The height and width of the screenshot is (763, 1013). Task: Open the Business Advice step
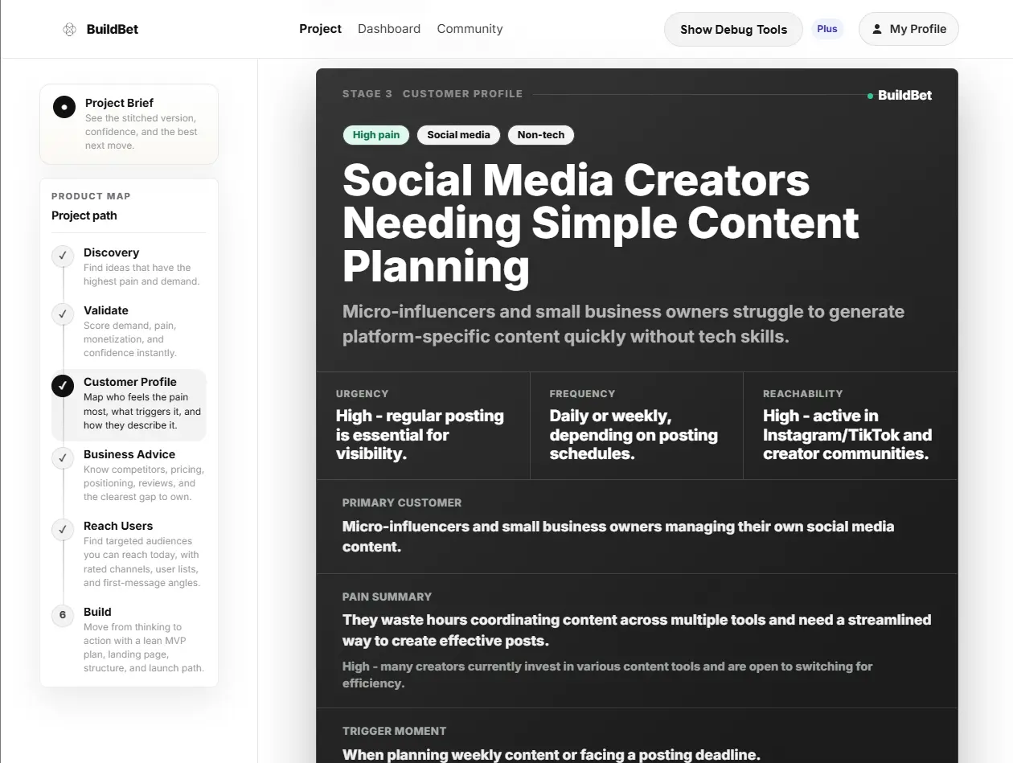(x=129, y=475)
